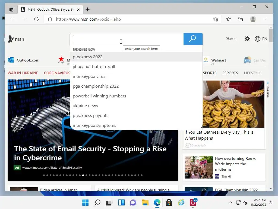278x209 pixels.
Task: Open the banana oatmeal article image
Action: 233,104
